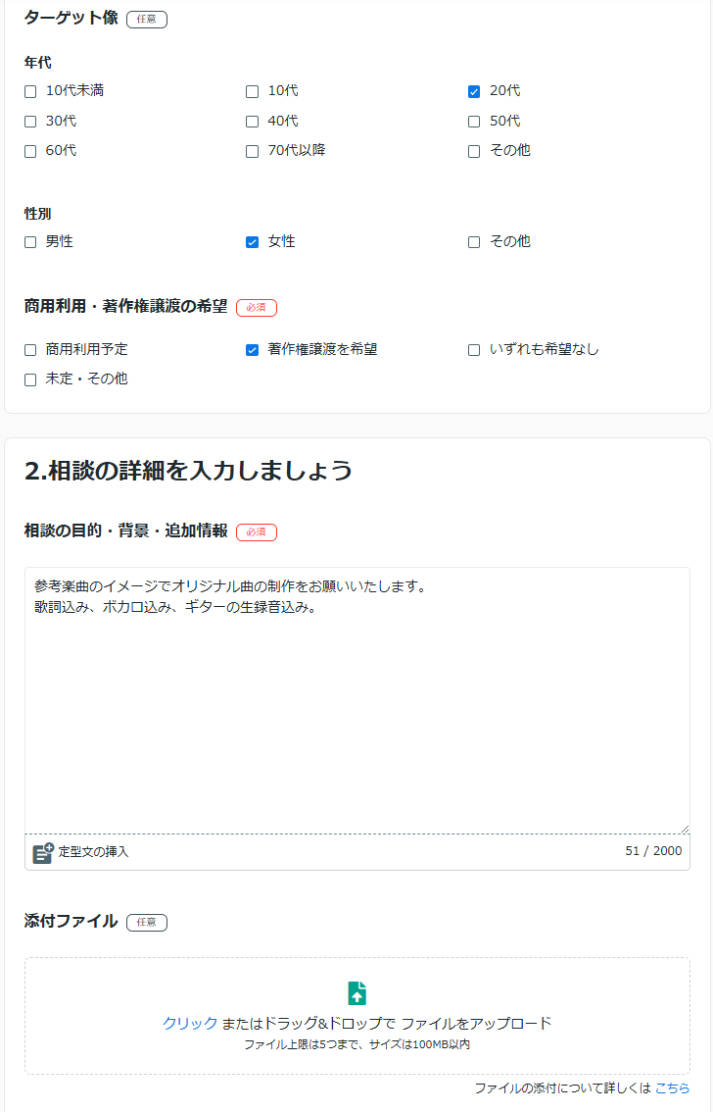The width and height of the screenshot is (713, 1112).
Task: Click the 必須 badge beside 相談の目的
Action: (257, 531)
